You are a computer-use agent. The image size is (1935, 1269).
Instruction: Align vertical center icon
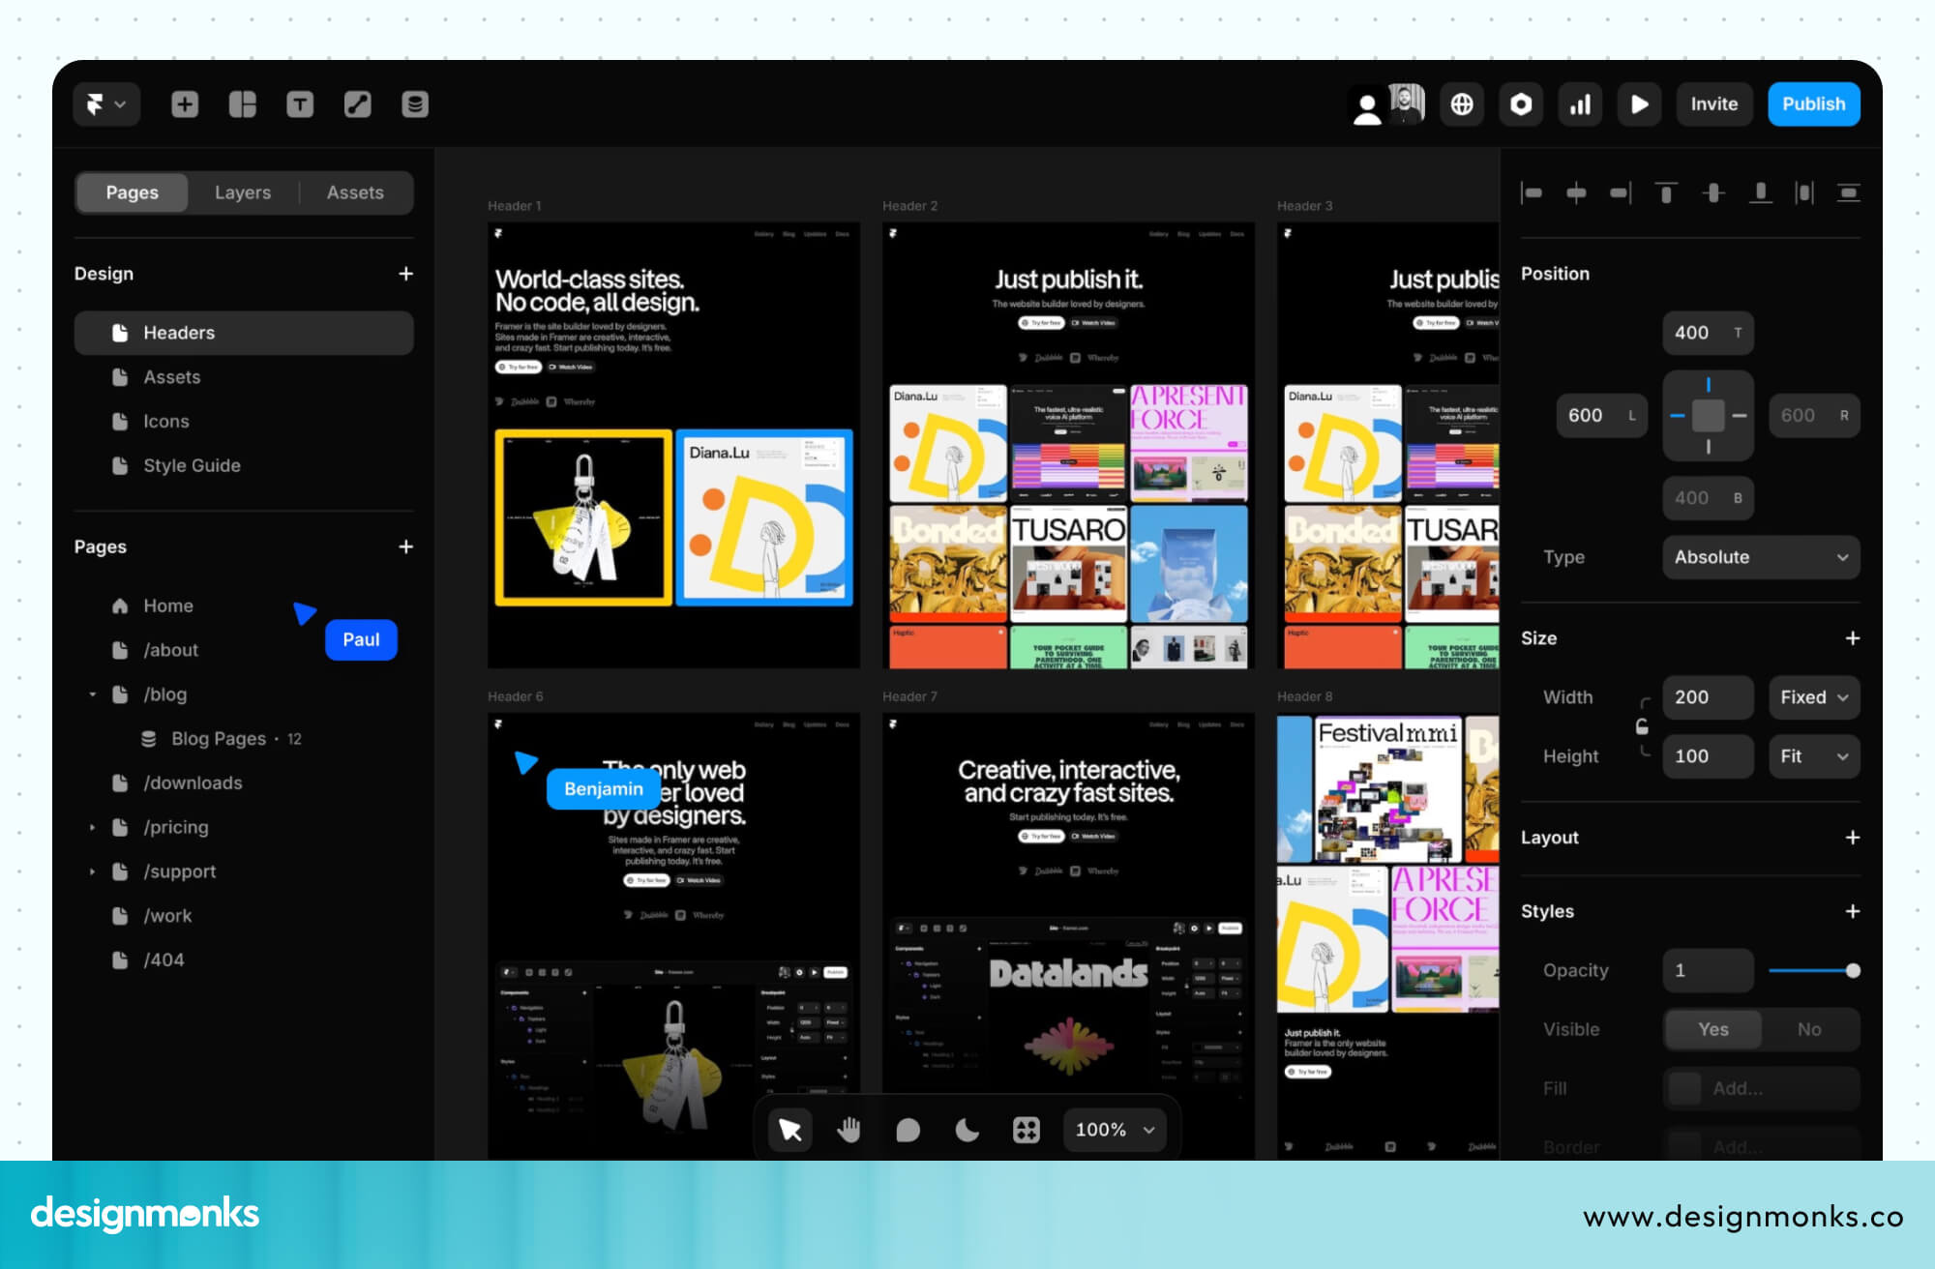(1713, 193)
